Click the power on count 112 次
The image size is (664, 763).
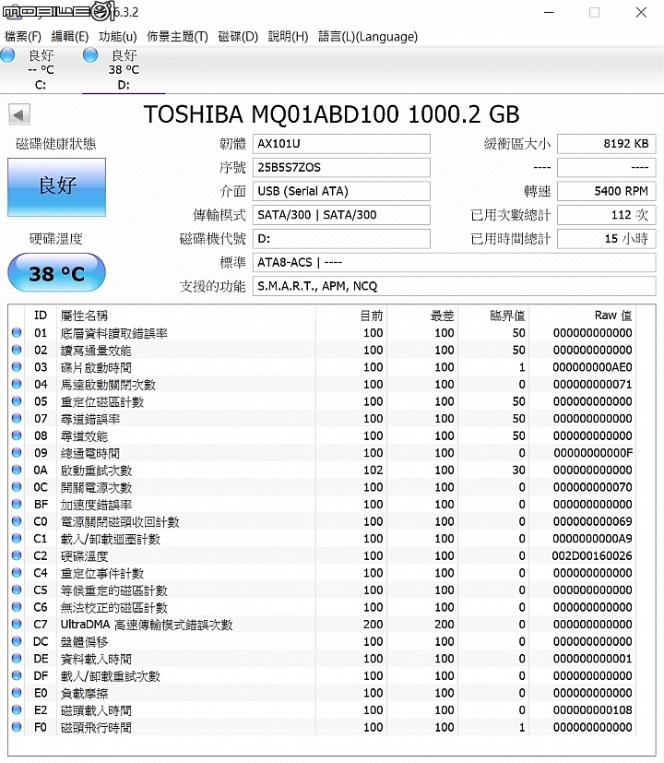(607, 215)
